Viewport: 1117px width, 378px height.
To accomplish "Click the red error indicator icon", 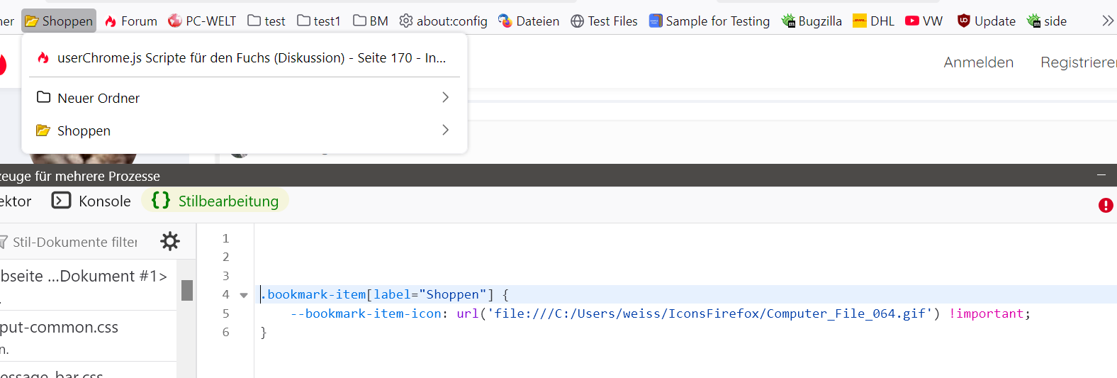I will click(1105, 205).
